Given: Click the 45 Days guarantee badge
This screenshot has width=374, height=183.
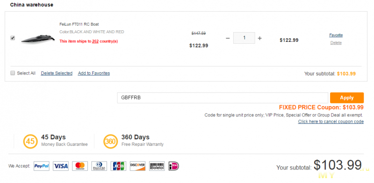Looking at the screenshot, I should point(30,142).
